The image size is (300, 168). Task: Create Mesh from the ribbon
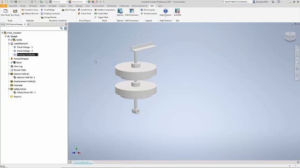pyautogui.click(x=101, y=14)
